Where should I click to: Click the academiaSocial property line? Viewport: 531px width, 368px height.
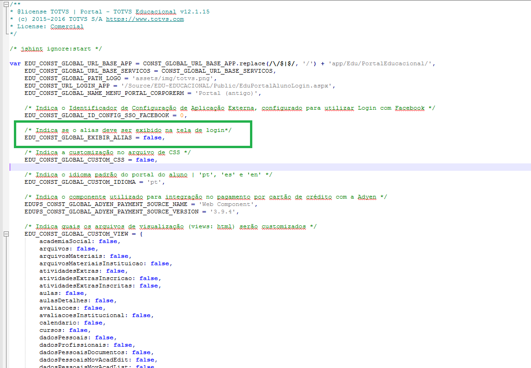tap(80, 241)
